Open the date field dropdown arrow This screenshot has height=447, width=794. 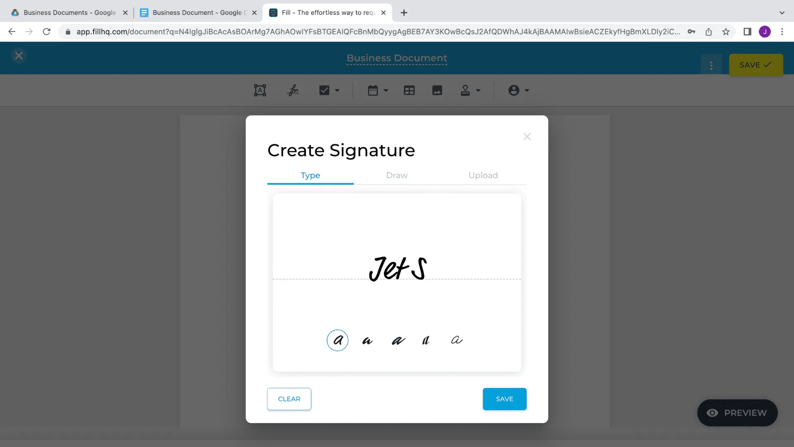click(x=386, y=90)
